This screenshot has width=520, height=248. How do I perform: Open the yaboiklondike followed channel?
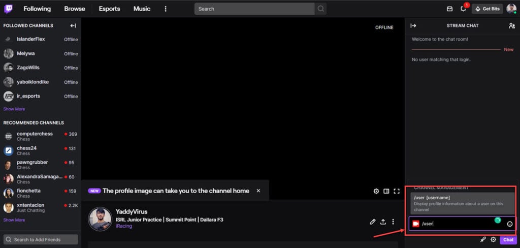[41, 82]
